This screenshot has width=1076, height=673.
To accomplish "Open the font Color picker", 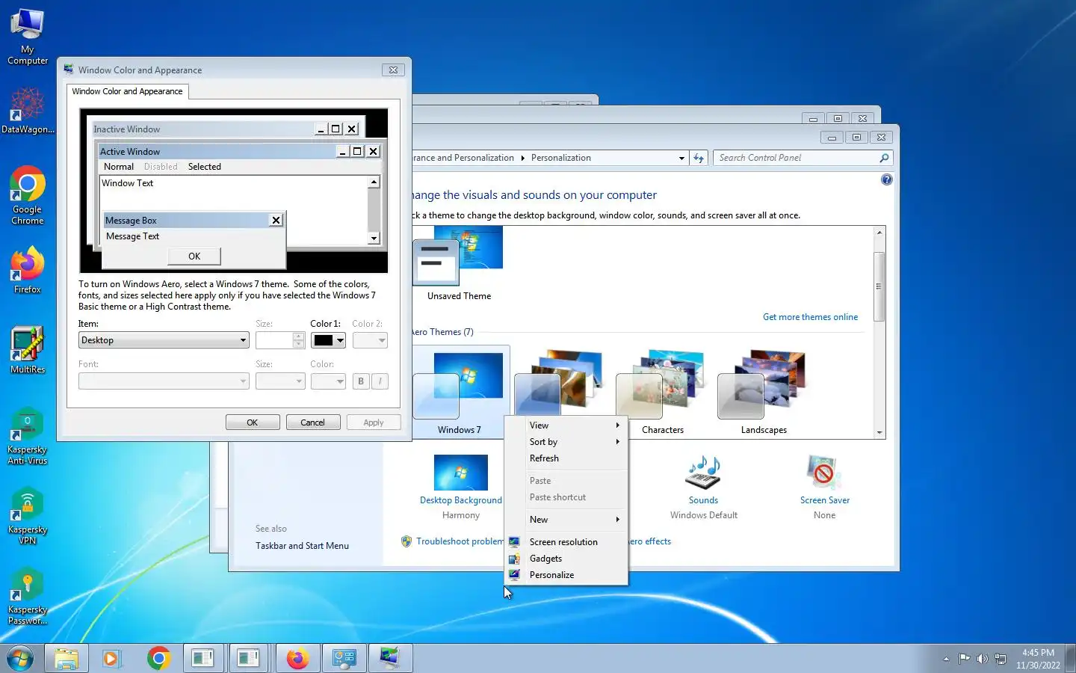I will [328, 381].
